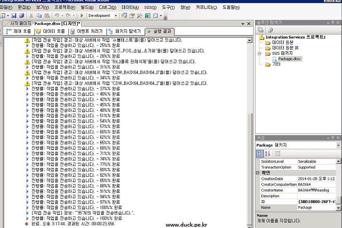Open Solution Explorer window position dropdown
Screen dimensions: 342x228
(328, 22)
